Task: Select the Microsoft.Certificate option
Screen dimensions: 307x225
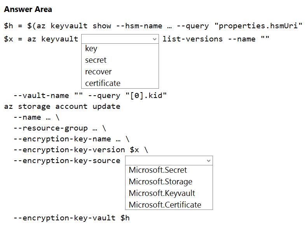Action: pyautogui.click(x=165, y=205)
